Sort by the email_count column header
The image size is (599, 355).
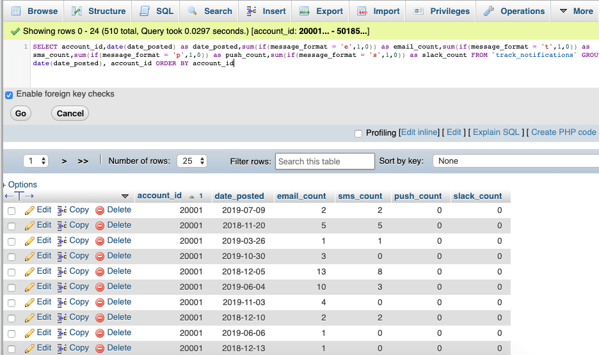click(x=301, y=196)
